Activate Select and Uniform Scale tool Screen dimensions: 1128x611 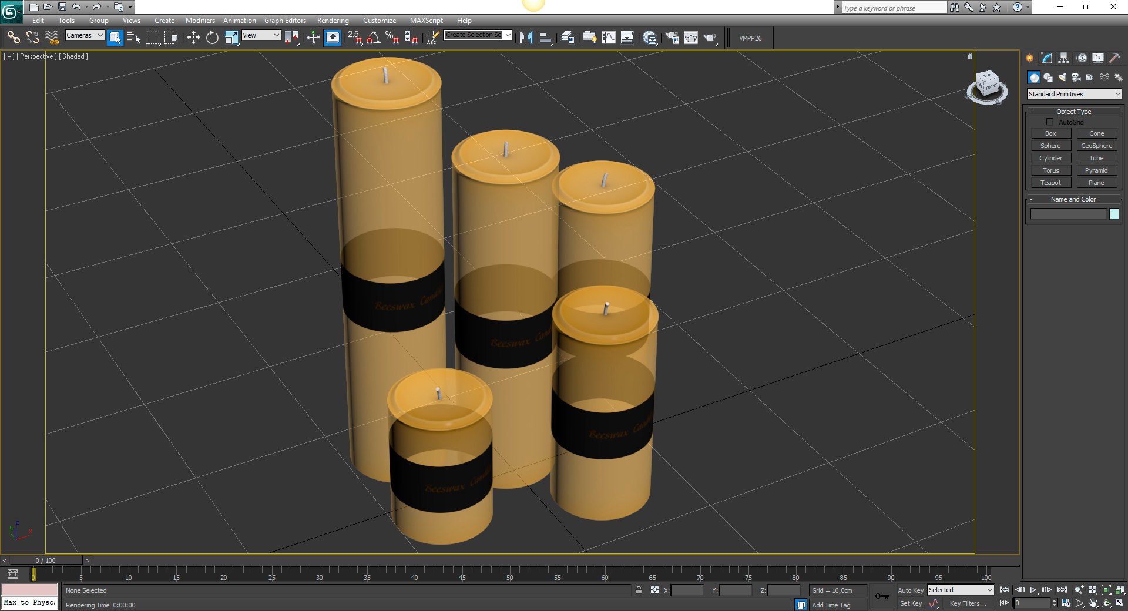pyautogui.click(x=231, y=38)
